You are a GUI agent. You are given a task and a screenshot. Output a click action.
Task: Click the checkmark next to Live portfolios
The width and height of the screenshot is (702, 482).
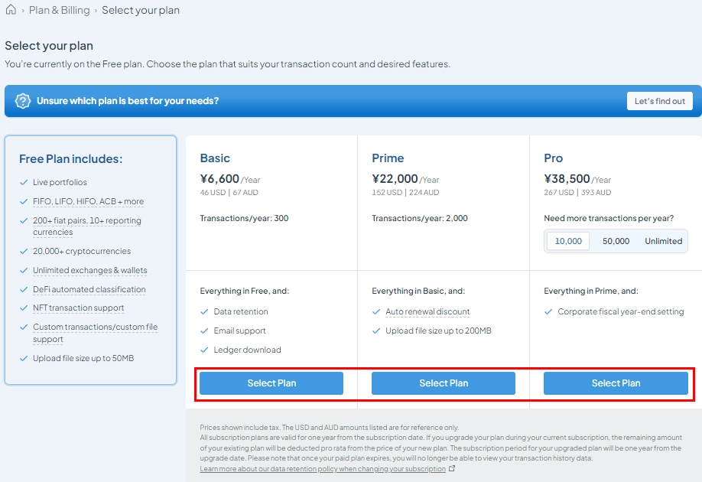pos(24,182)
